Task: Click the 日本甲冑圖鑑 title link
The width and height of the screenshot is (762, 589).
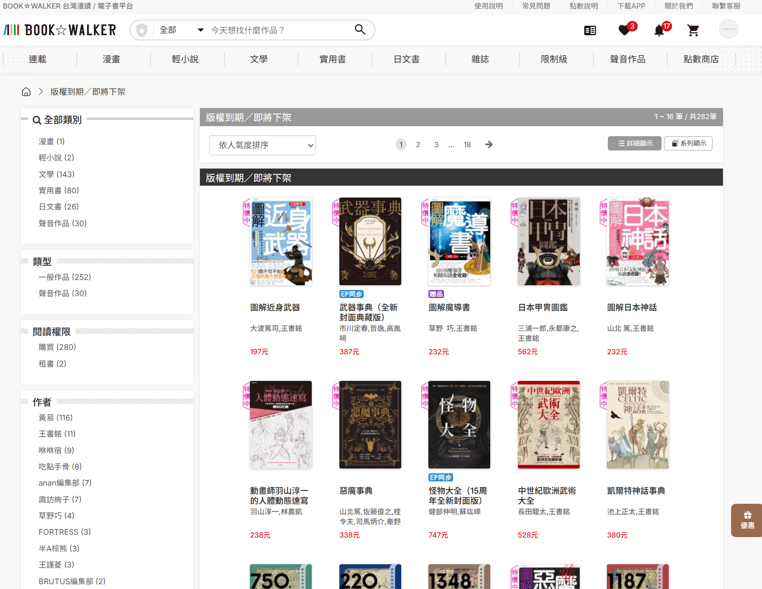Action: tap(543, 308)
